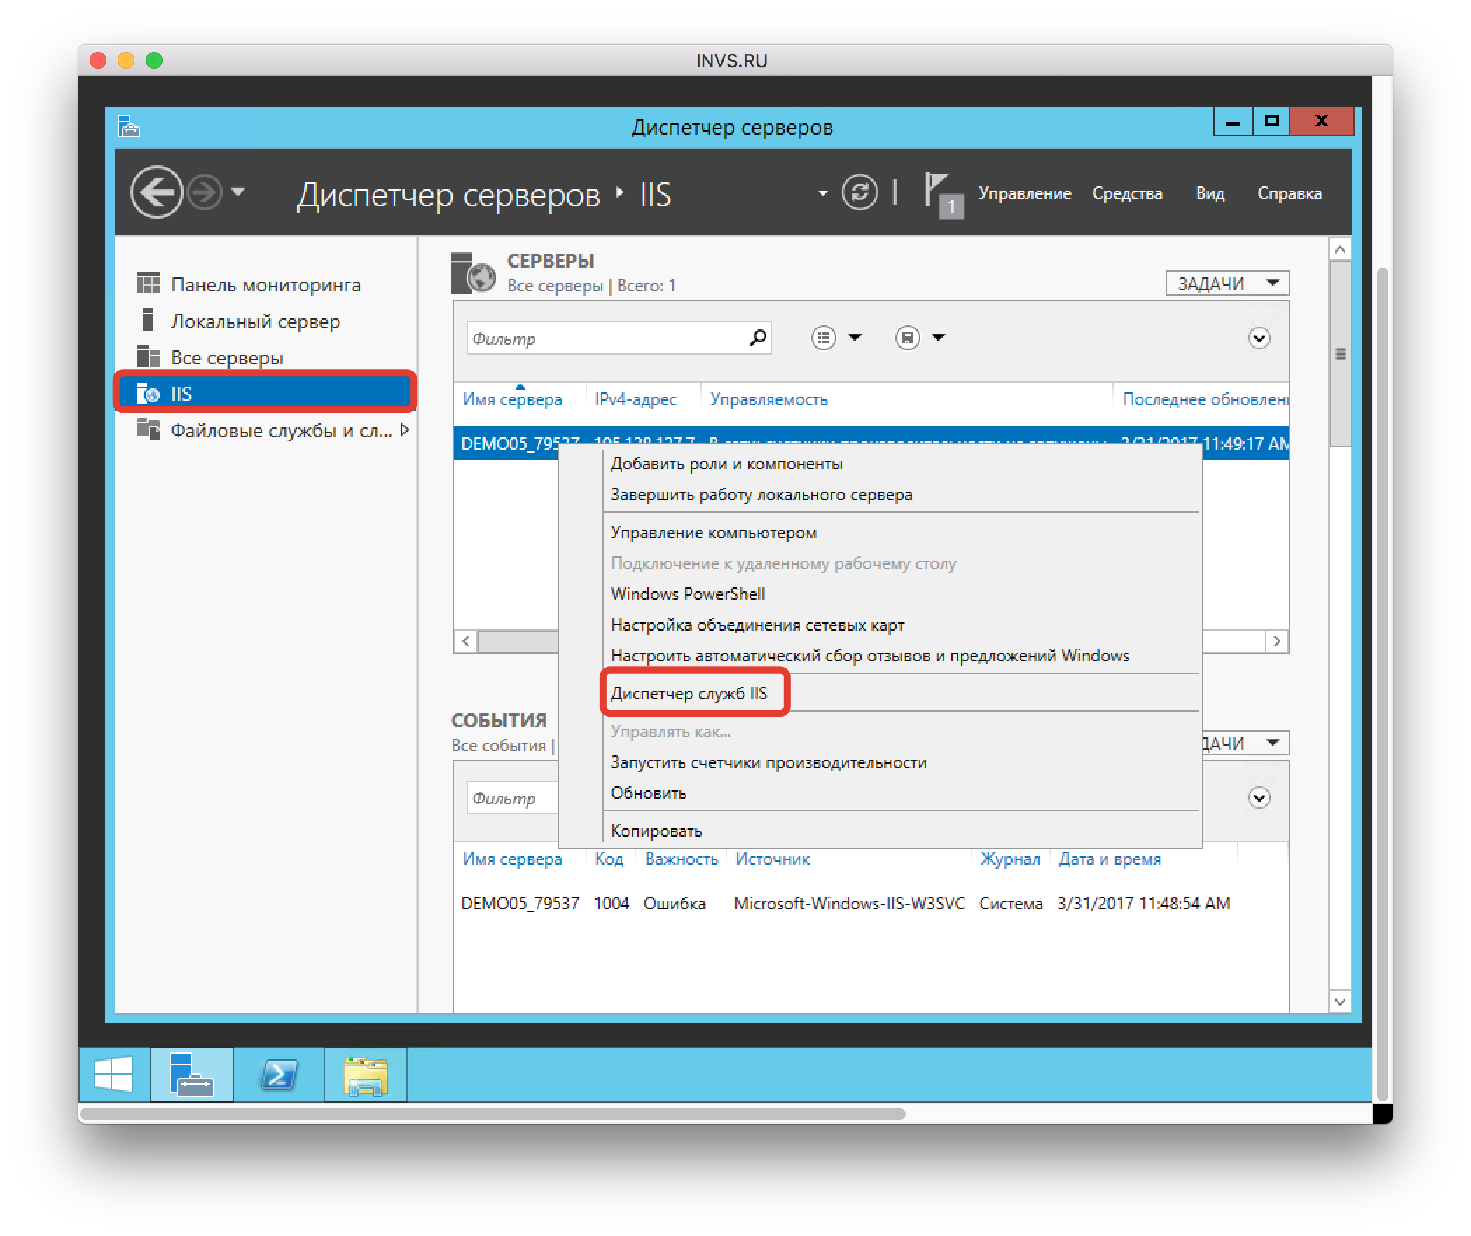Click the search magnifier in servers filter
1471x1236 pixels.
[757, 338]
